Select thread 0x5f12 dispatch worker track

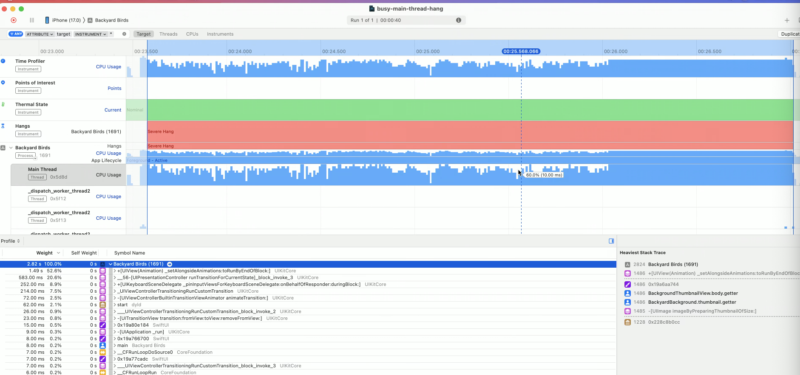click(x=68, y=196)
